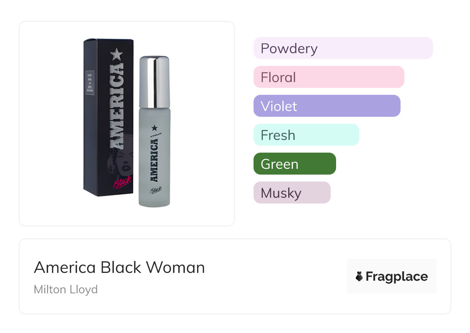
Task: Click the black perfume box top panel
Action: [x=108, y=40]
